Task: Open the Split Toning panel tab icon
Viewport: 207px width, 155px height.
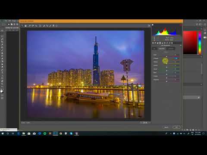Action: click(163, 43)
